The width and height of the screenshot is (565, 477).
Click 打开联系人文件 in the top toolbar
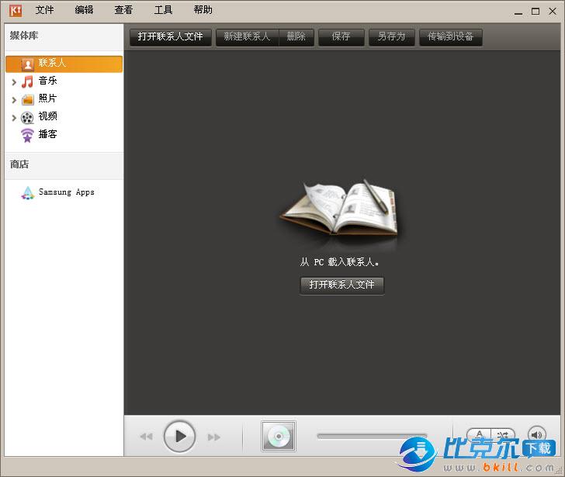[x=170, y=36]
